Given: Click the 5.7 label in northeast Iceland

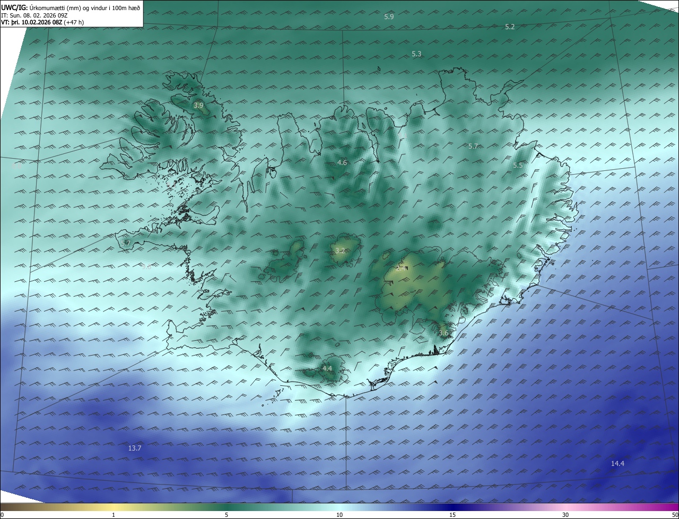Looking at the screenshot, I should coord(473,146).
